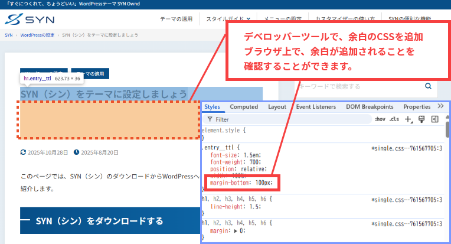Click the plus icon for new style rule

[x=408, y=119]
